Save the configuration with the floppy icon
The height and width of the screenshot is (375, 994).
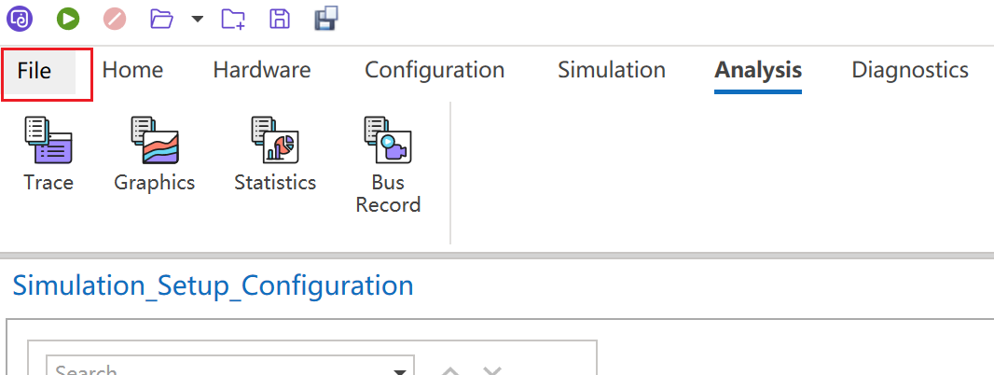pyautogui.click(x=279, y=18)
